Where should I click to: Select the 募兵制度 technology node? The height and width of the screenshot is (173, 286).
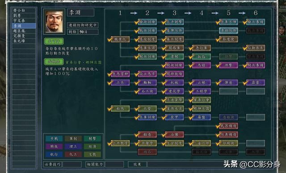(x=174, y=39)
